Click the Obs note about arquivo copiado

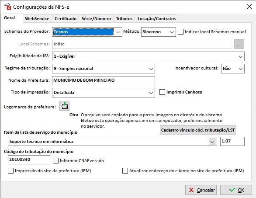(x=146, y=121)
